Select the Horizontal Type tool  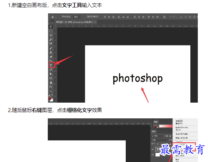tap(51, 65)
